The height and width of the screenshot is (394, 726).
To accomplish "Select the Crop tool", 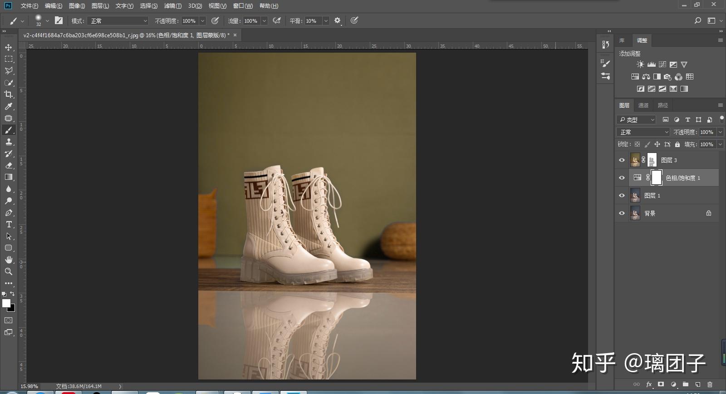I will (9, 94).
